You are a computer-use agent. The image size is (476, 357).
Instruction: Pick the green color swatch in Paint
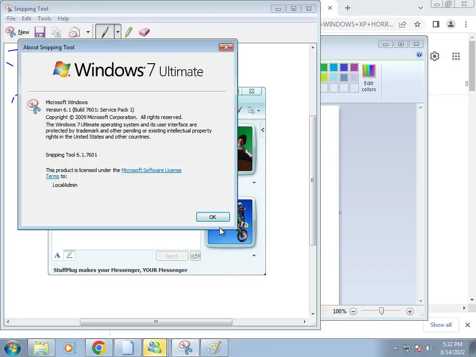point(324,67)
